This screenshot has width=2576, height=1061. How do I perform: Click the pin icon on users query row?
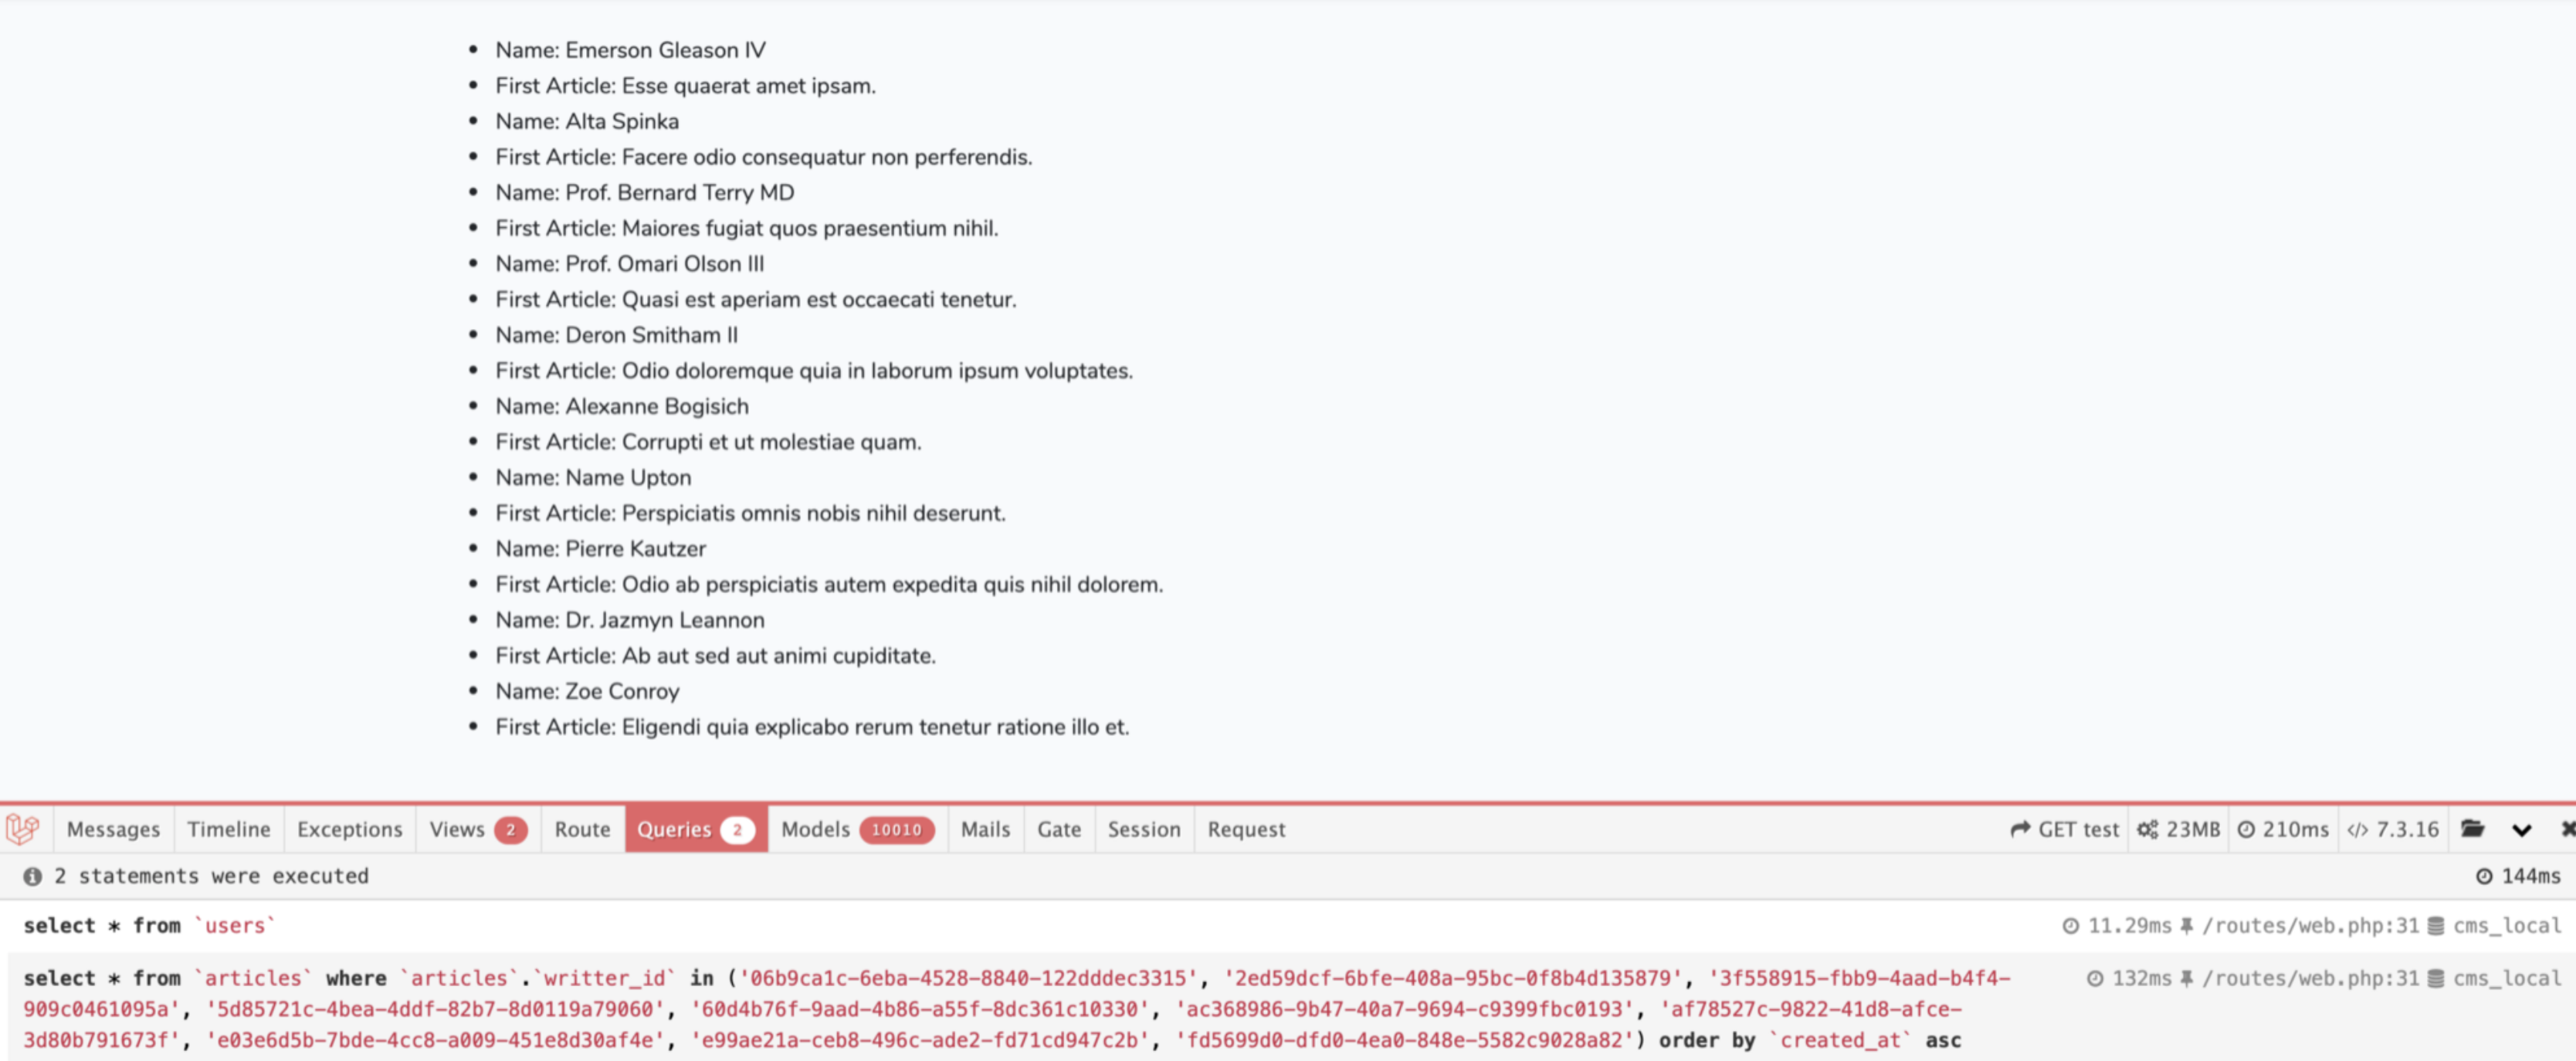coord(2187,926)
